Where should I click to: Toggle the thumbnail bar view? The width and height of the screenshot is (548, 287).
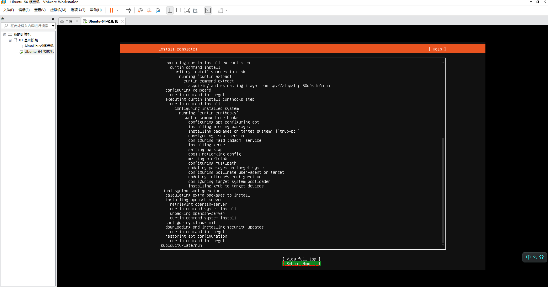179,10
